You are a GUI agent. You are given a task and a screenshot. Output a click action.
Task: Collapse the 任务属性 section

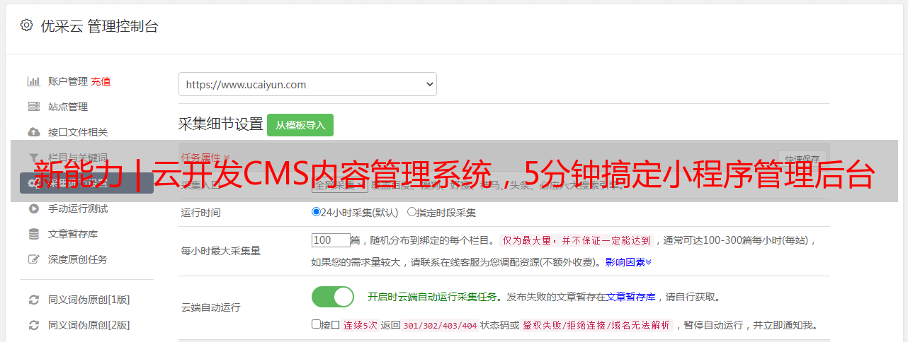click(205, 157)
